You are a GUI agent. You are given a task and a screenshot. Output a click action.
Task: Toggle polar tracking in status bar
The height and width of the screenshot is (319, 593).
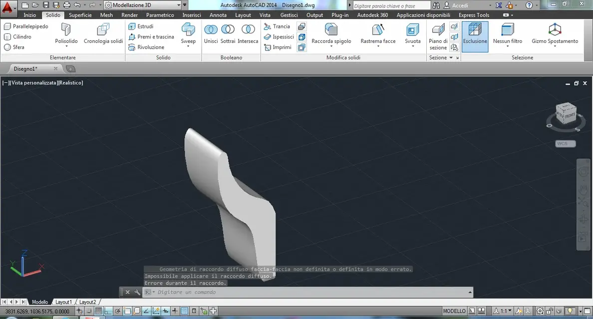pos(118,311)
